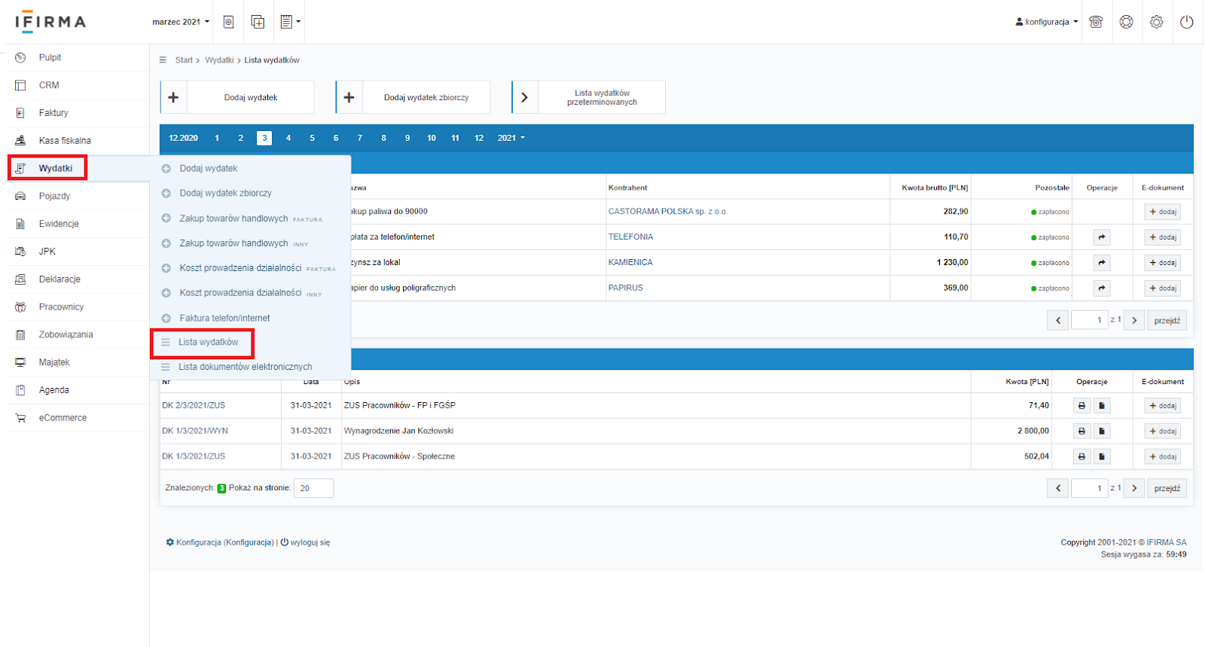Image resolution: width=1205 pixels, height=647 pixels.
Task: Print the DK 1/3/2021/ZUS document
Action: coord(1081,456)
